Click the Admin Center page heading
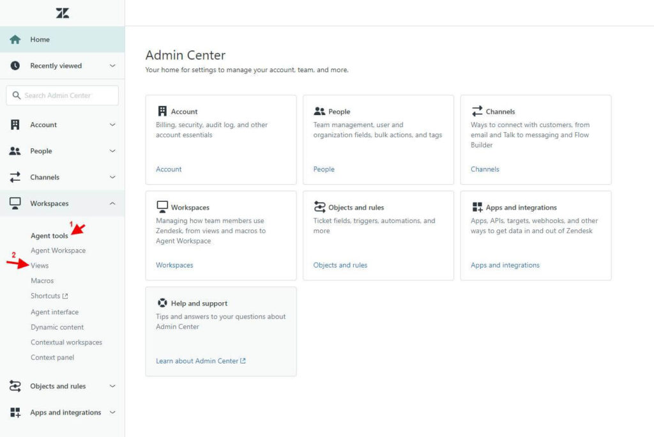Image resolution: width=654 pixels, height=437 pixels. (185, 55)
